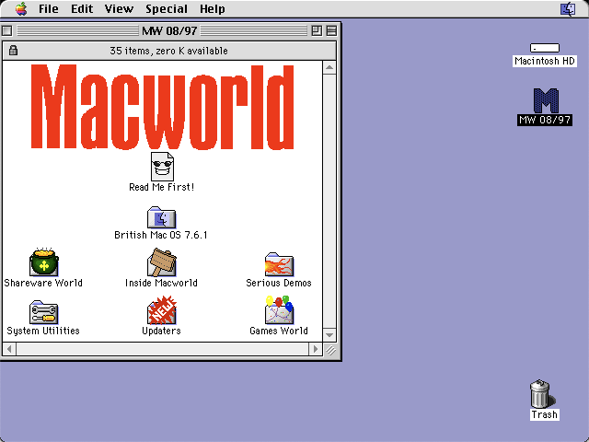Open the Read Me First! document icon
589x442 pixels.
click(x=162, y=167)
